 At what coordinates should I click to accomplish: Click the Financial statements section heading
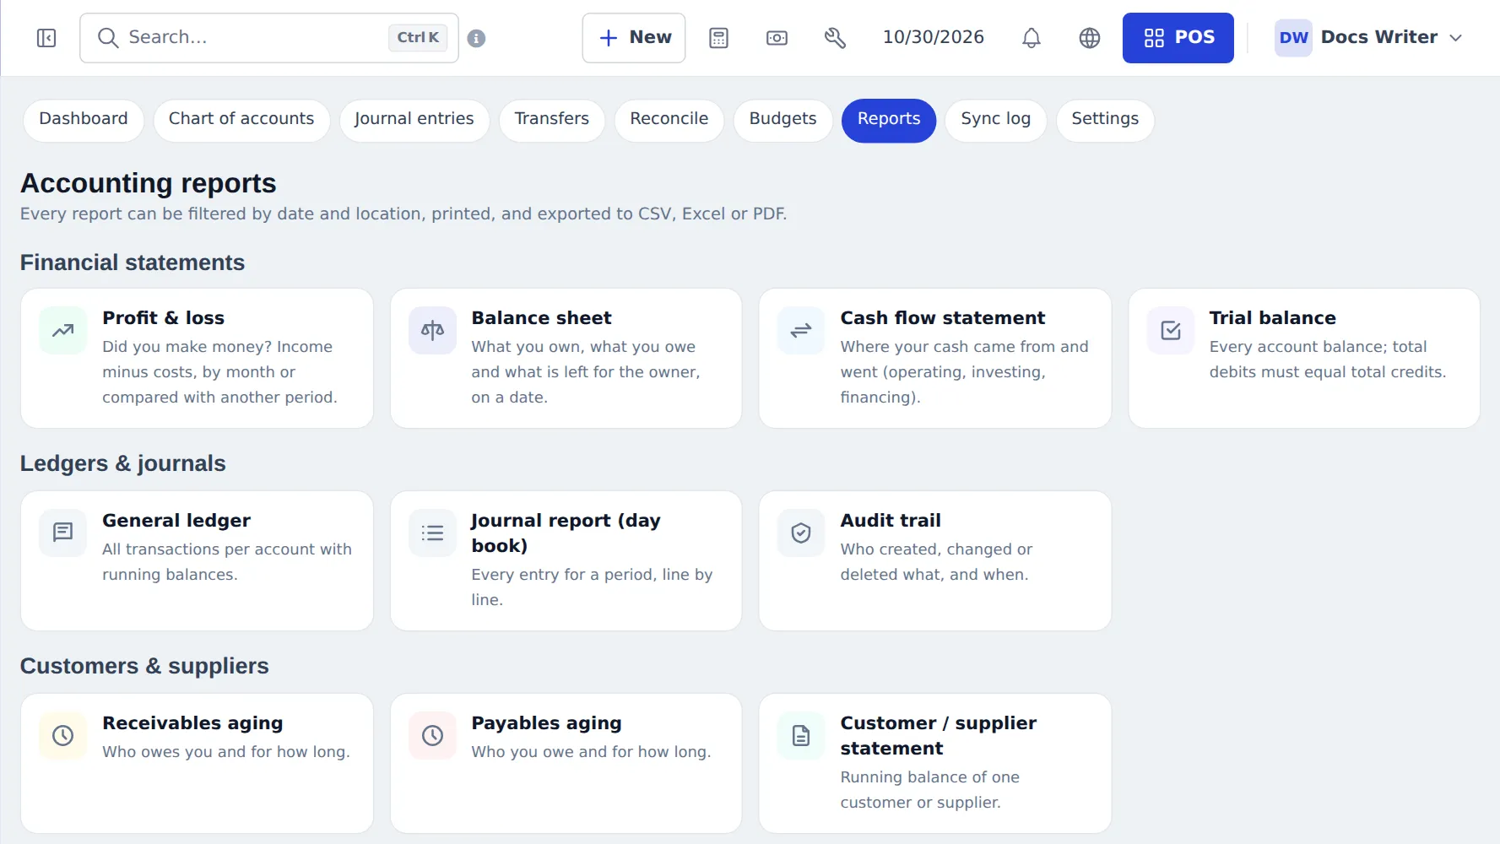[x=133, y=262]
